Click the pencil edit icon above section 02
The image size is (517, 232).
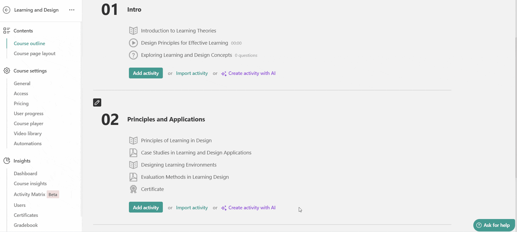click(97, 102)
